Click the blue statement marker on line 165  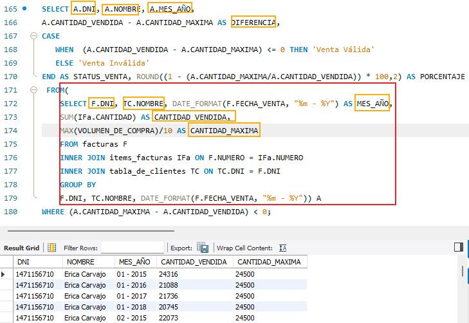pos(24,9)
